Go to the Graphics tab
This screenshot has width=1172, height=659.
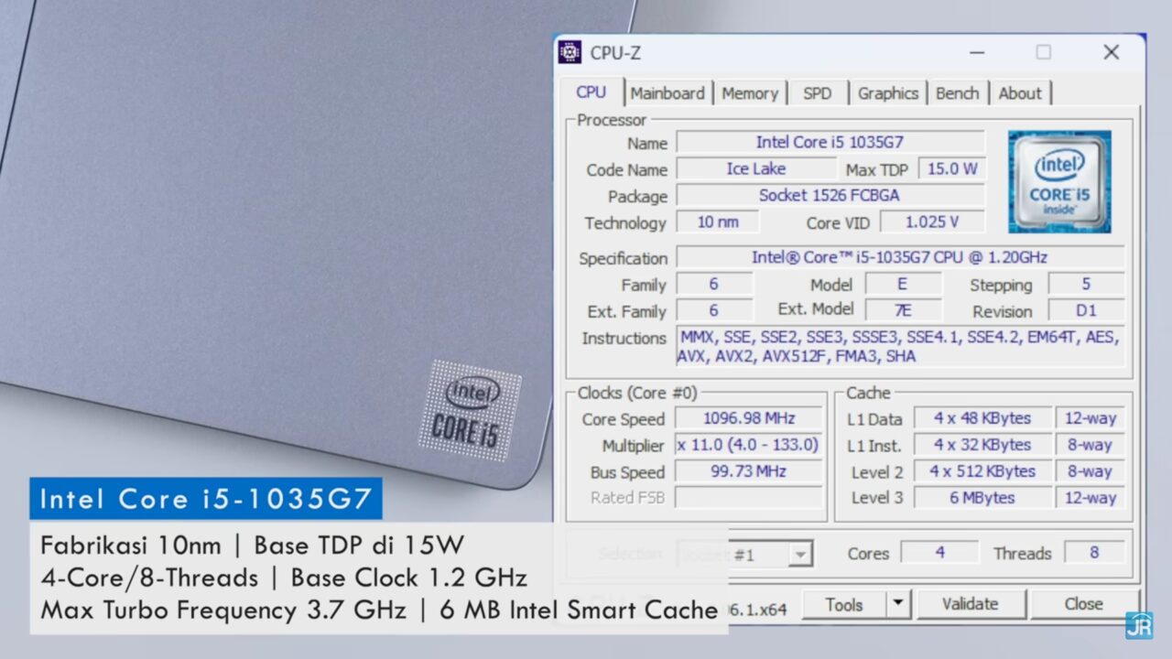(x=887, y=93)
